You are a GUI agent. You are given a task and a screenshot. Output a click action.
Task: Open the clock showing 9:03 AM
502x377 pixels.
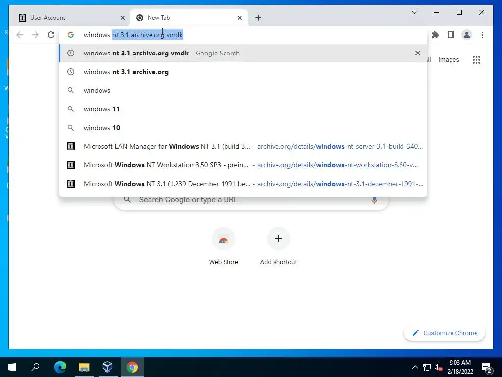(460, 367)
